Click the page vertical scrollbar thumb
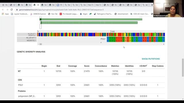The height and width of the screenshot is (103, 184). coord(183,68)
